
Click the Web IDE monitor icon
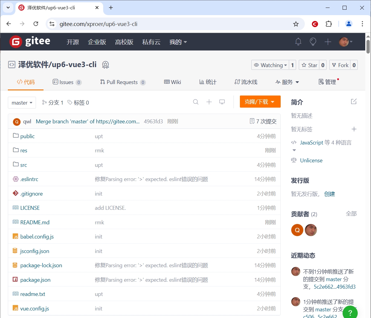click(222, 102)
